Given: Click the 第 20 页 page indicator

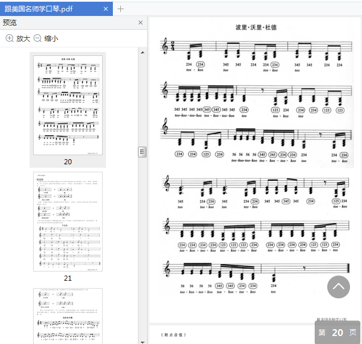Looking at the screenshot, I should [337, 332].
